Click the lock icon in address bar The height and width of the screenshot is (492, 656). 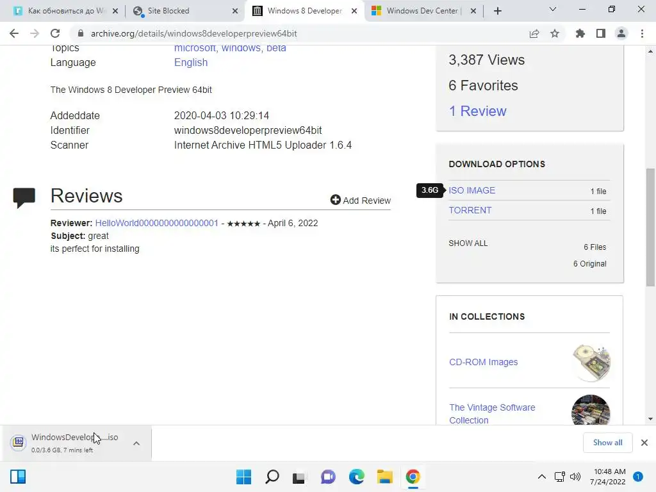[81, 33]
